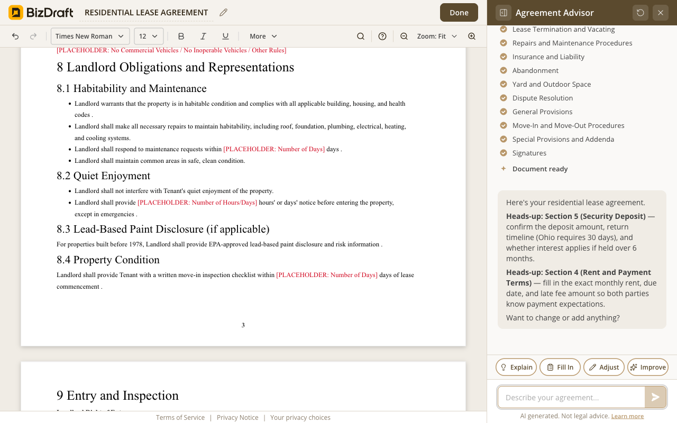
Task: Zoom in with the plus magnifier
Action: tap(472, 36)
